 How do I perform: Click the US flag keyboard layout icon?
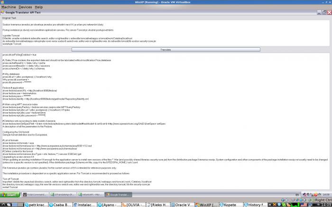304,205
